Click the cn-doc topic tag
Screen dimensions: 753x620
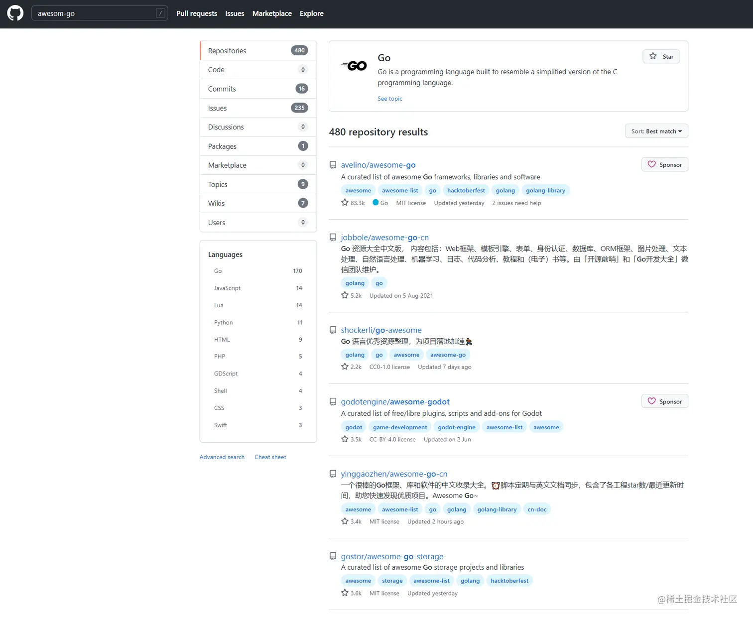point(537,509)
